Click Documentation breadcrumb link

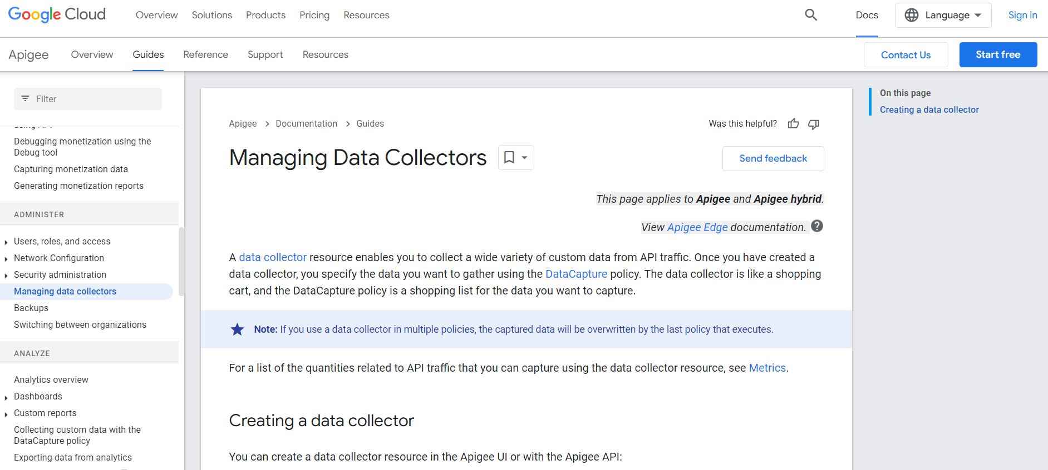coord(306,123)
